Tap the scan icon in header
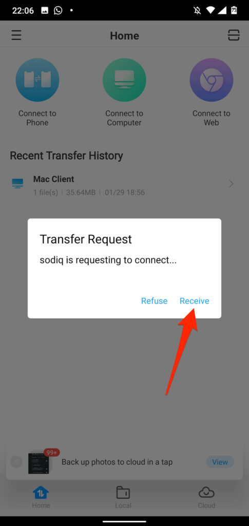Screen dimensions: 249x526 pos(234,35)
